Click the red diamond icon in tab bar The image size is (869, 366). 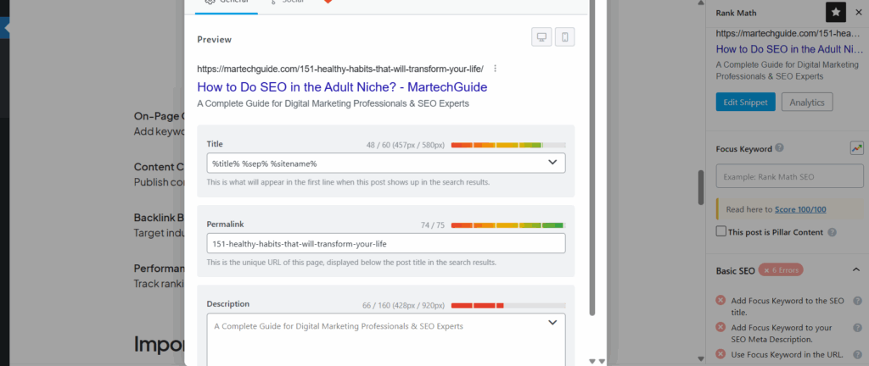click(x=328, y=2)
